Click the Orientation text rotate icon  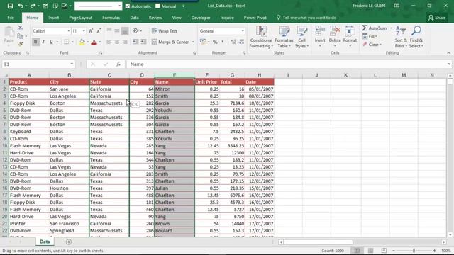(x=135, y=30)
